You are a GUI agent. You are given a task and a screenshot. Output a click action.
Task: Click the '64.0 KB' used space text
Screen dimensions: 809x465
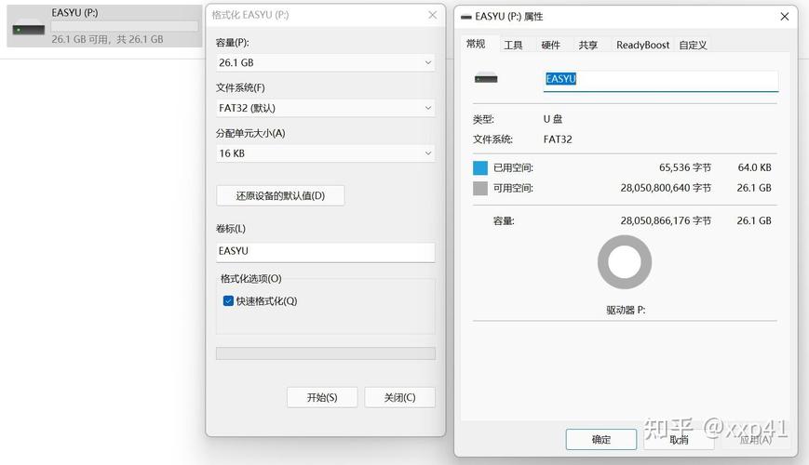click(754, 167)
